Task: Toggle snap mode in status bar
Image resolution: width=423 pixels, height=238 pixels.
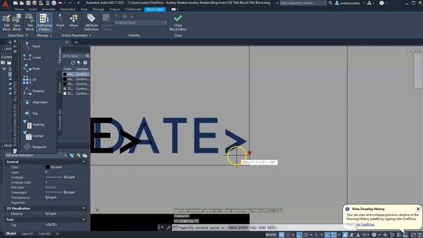Action: (x=288, y=235)
